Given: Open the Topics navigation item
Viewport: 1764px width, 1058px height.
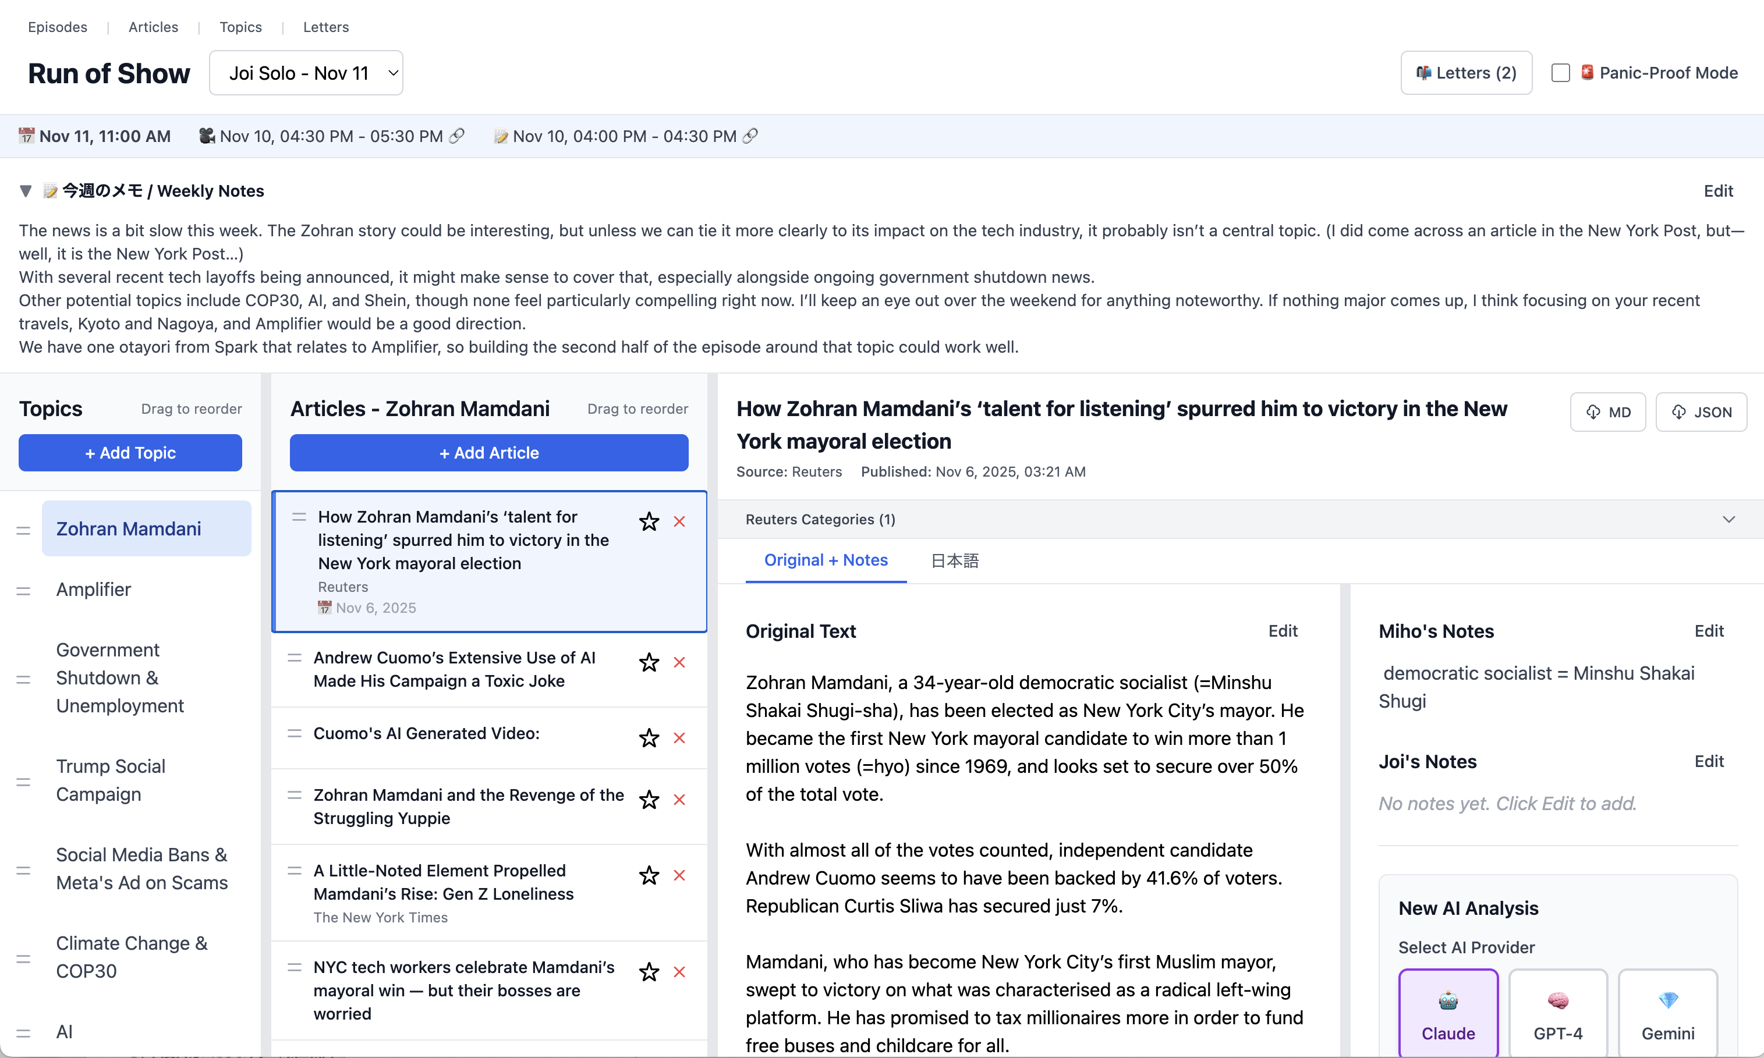Looking at the screenshot, I should [x=240, y=27].
